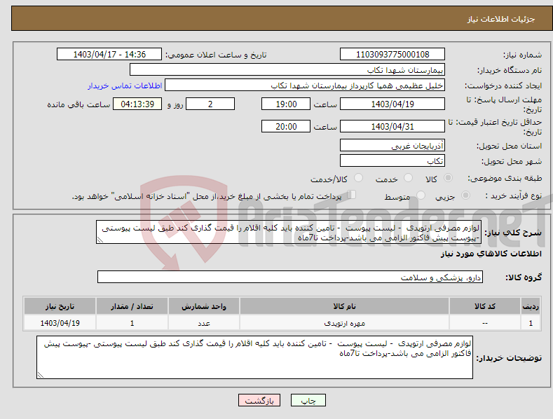Click ردیف column header
This screenshot has width=553, height=419.
531,306
